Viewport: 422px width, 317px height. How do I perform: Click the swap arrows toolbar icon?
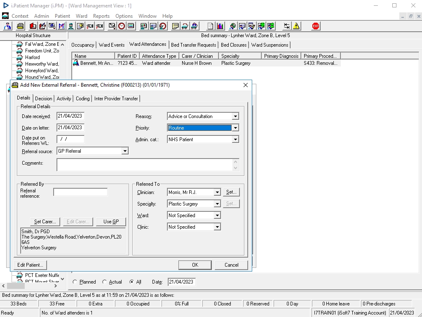tap(287, 26)
